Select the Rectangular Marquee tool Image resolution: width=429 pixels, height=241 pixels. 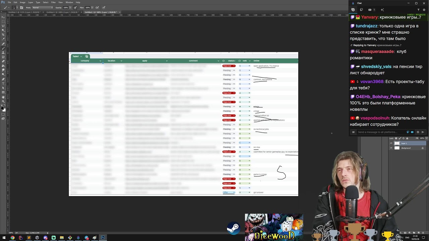pos(3,21)
